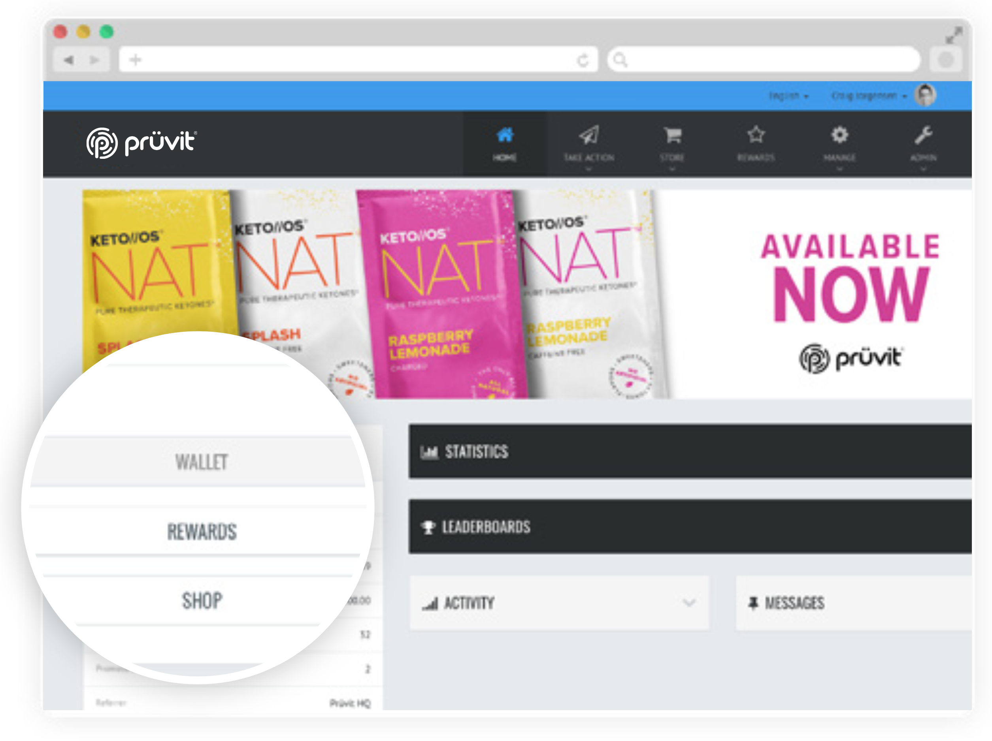Open the Messages panel header
This screenshot has width=992, height=741.
tap(854, 604)
